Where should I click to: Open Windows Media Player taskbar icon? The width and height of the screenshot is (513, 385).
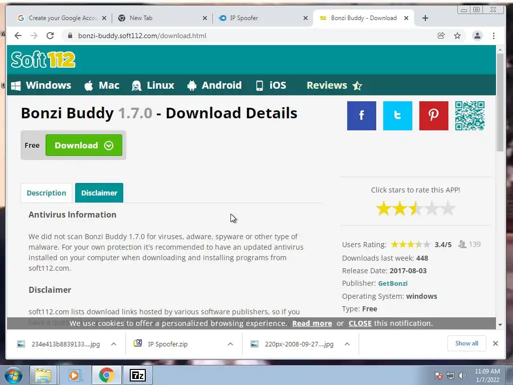point(75,375)
